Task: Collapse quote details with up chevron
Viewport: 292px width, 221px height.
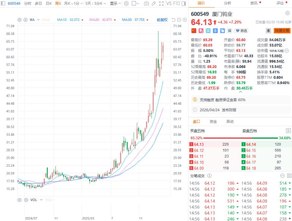Action: [x=240, y=92]
